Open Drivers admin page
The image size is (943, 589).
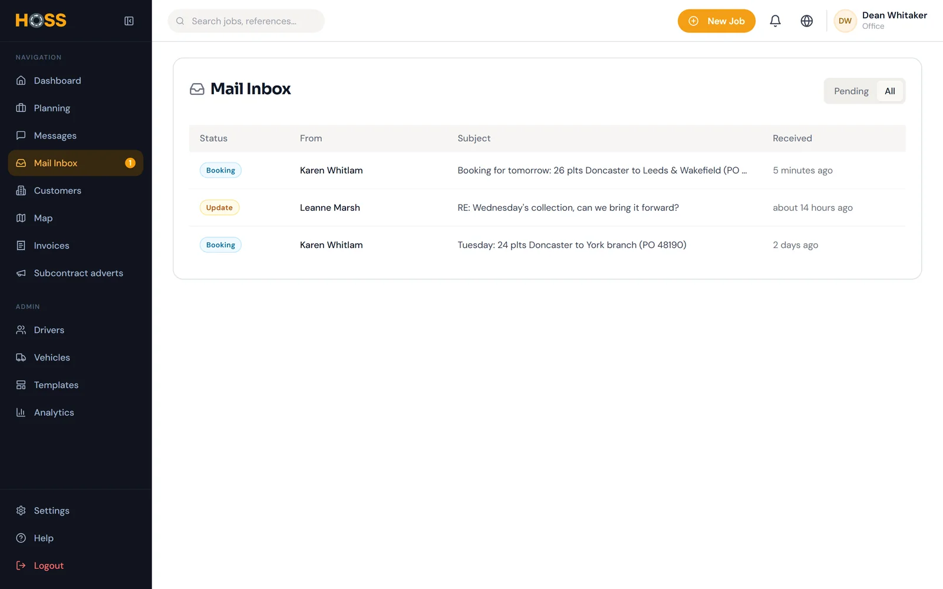click(75, 330)
